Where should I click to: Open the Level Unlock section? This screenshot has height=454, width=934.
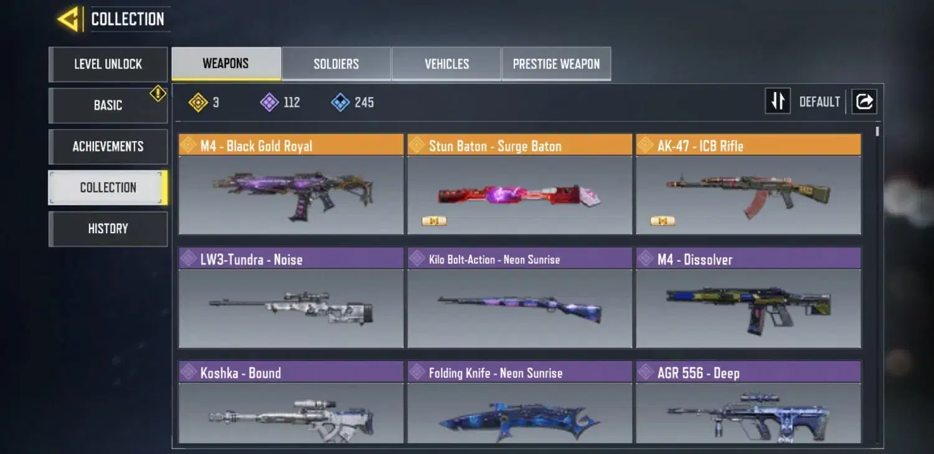coord(108,64)
